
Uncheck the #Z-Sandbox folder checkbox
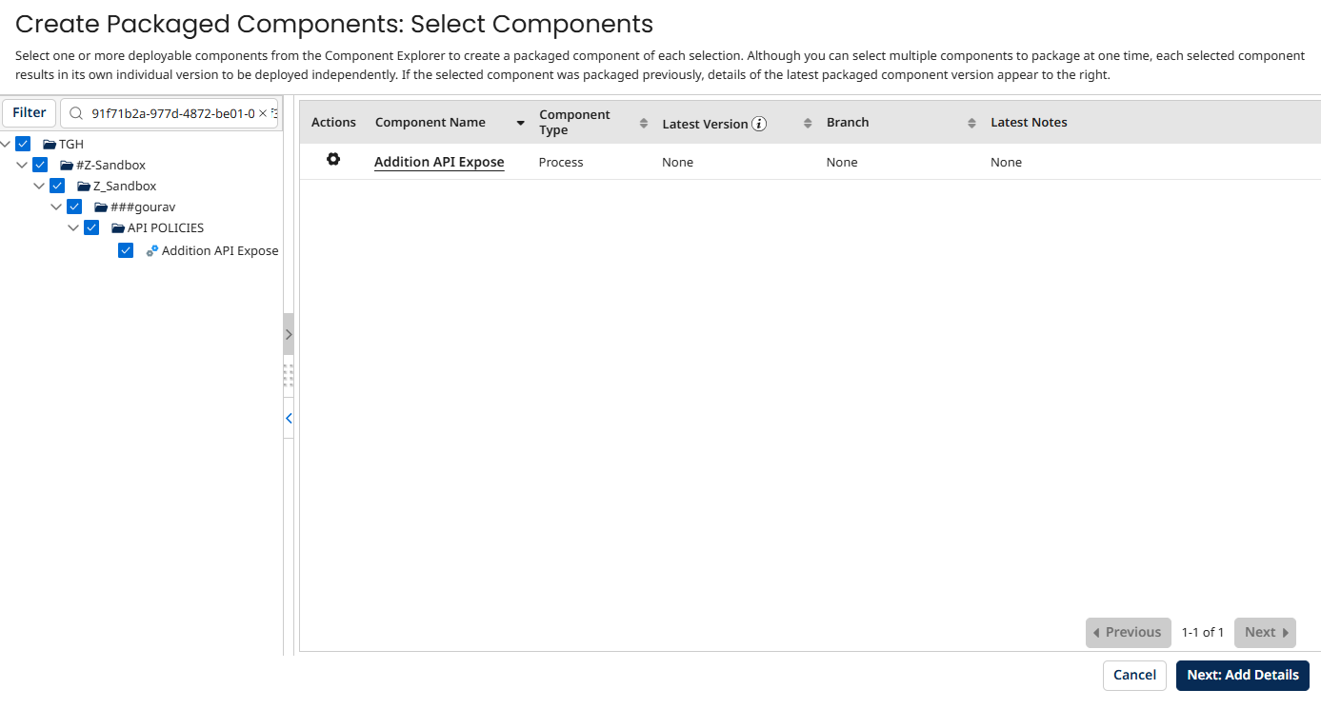[x=40, y=165]
